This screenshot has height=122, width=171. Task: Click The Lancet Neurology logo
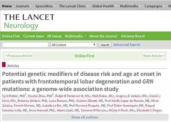point(29,22)
